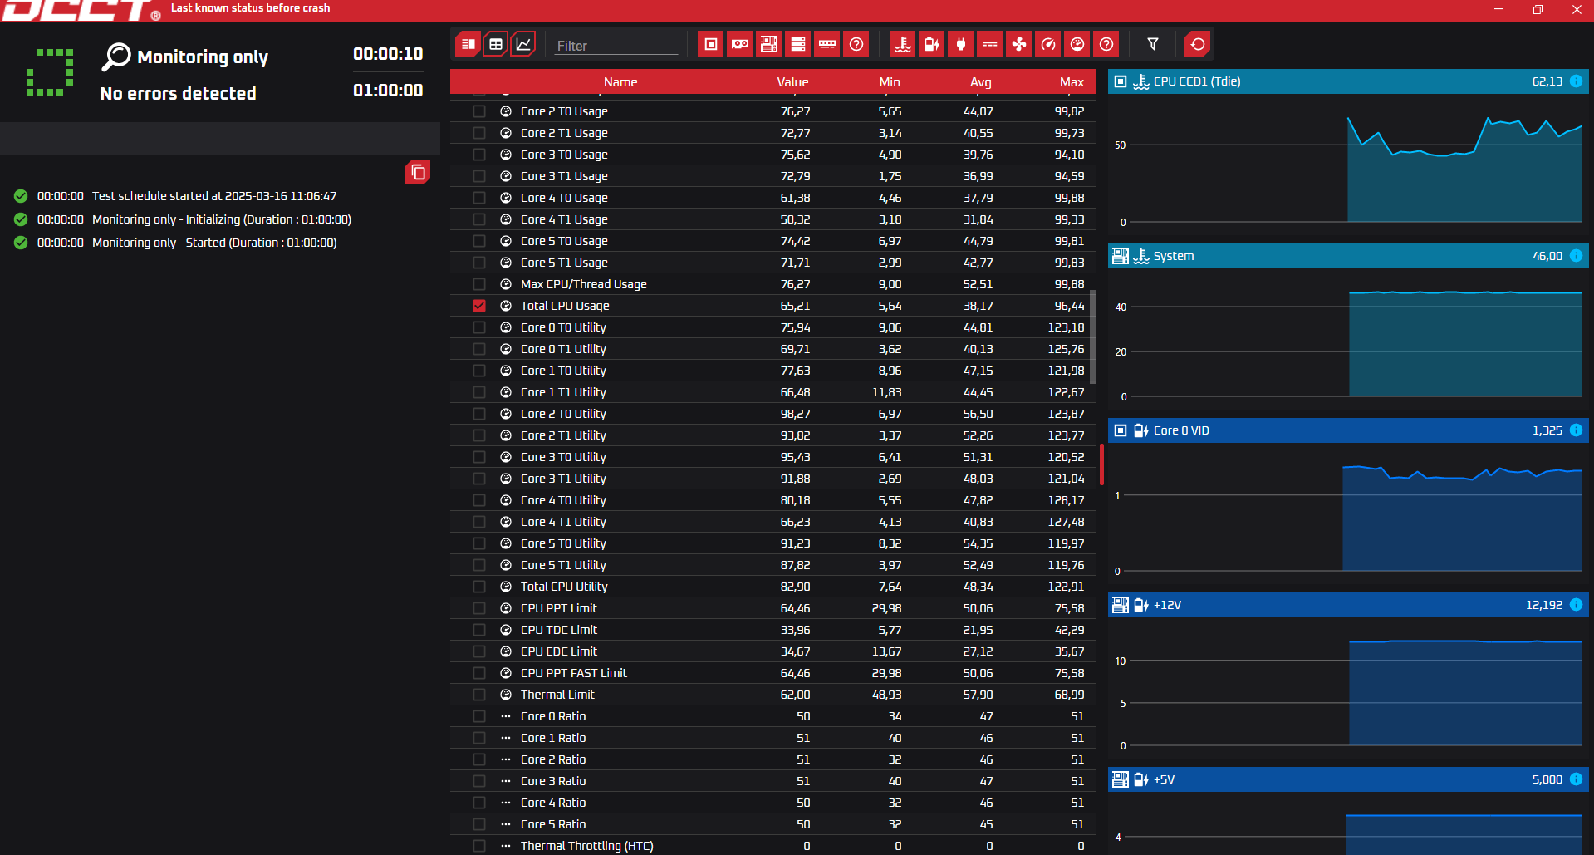Open info for the Core 0 VID graph
This screenshot has height=855, width=1594.
pos(1576,430)
